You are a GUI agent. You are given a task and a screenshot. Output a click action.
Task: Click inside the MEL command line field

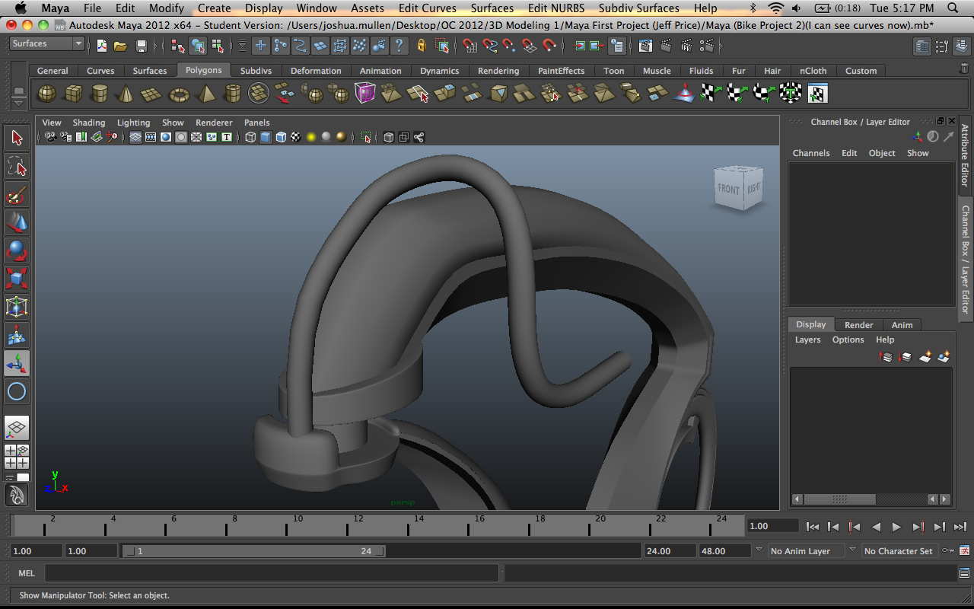pos(266,572)
